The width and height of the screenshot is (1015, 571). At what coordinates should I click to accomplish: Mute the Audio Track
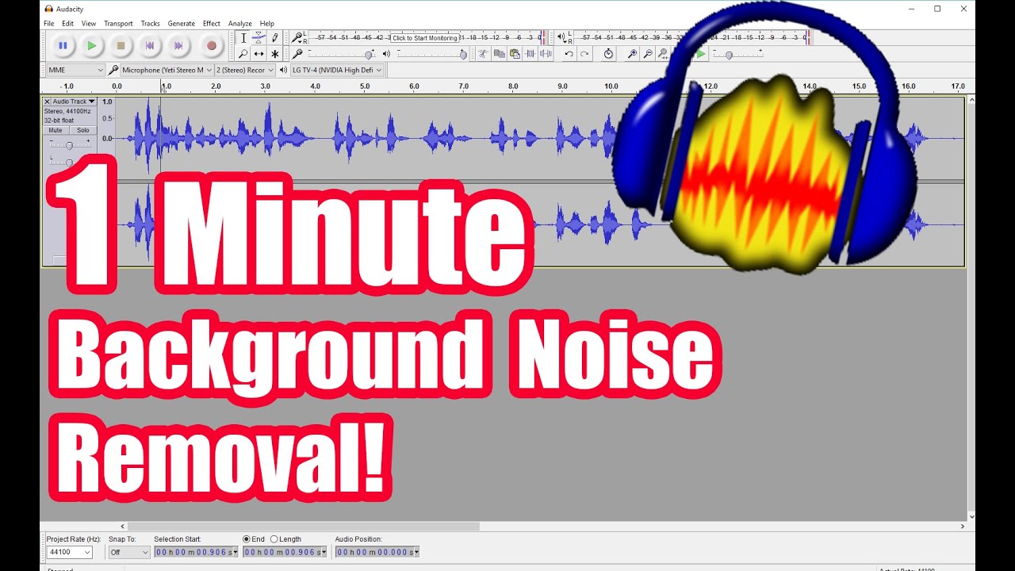pyautogui.click(x=56, y=130)
